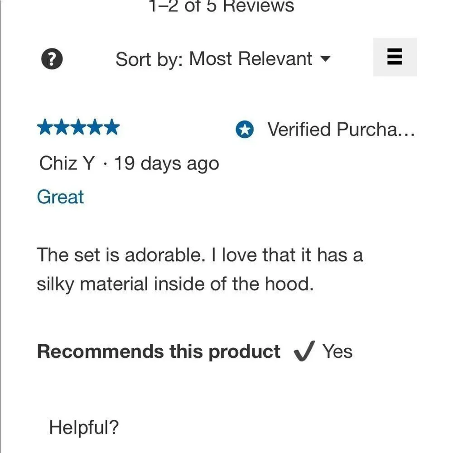
Task: Click the Recommends this product label
Action: click(159, 352)
